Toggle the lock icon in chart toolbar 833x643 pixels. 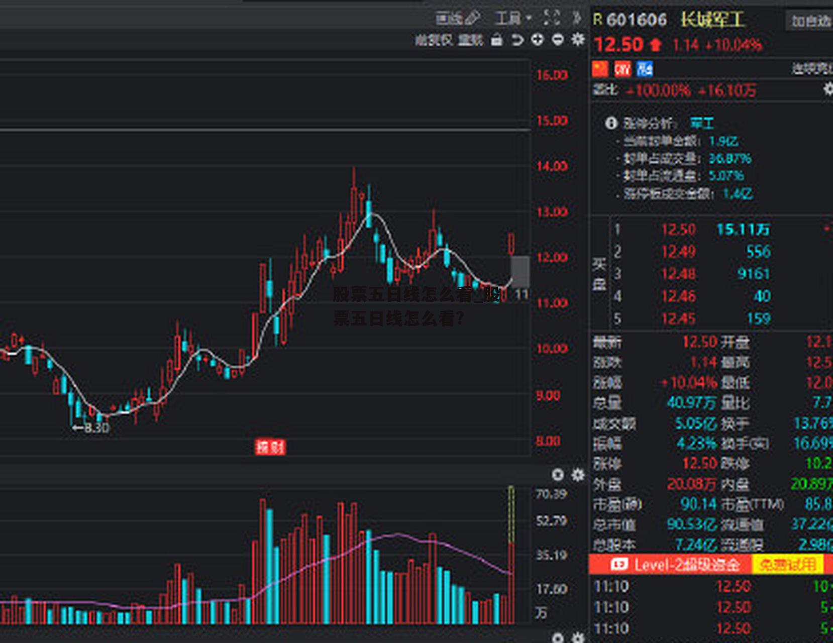[x=496, y=40]
